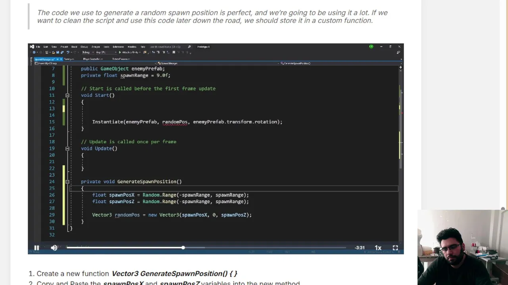
Task: Open the Extensions menu in Visual Studio
Action: [118, 47]
